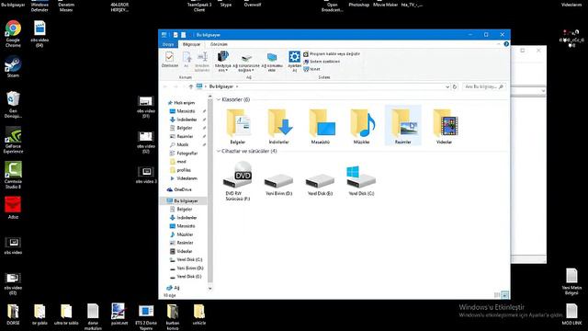Click the up-folder arrow in navigation bar
This screenshot has height=331, width=588.
190,86
